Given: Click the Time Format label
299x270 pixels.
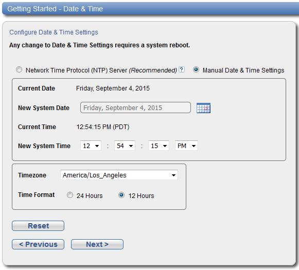Looking at the screenshot, I should (36, 195).
